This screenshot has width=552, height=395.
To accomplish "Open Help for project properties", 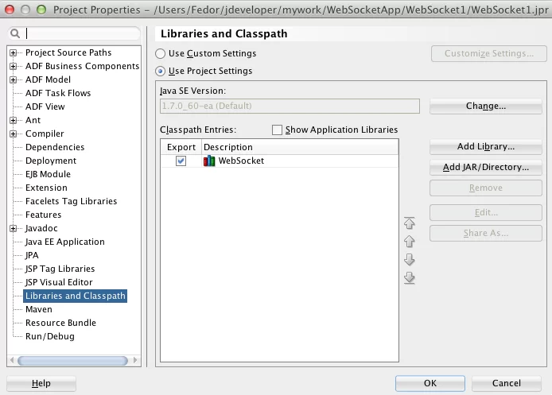I will tap(41, 383).
